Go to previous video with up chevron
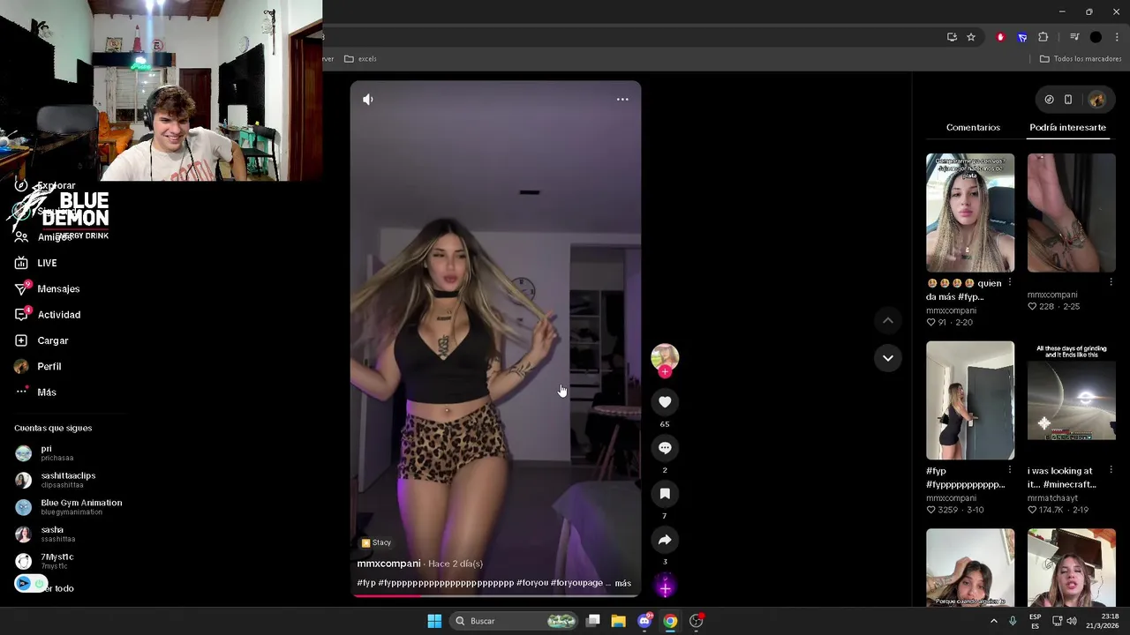 point(888,320)
